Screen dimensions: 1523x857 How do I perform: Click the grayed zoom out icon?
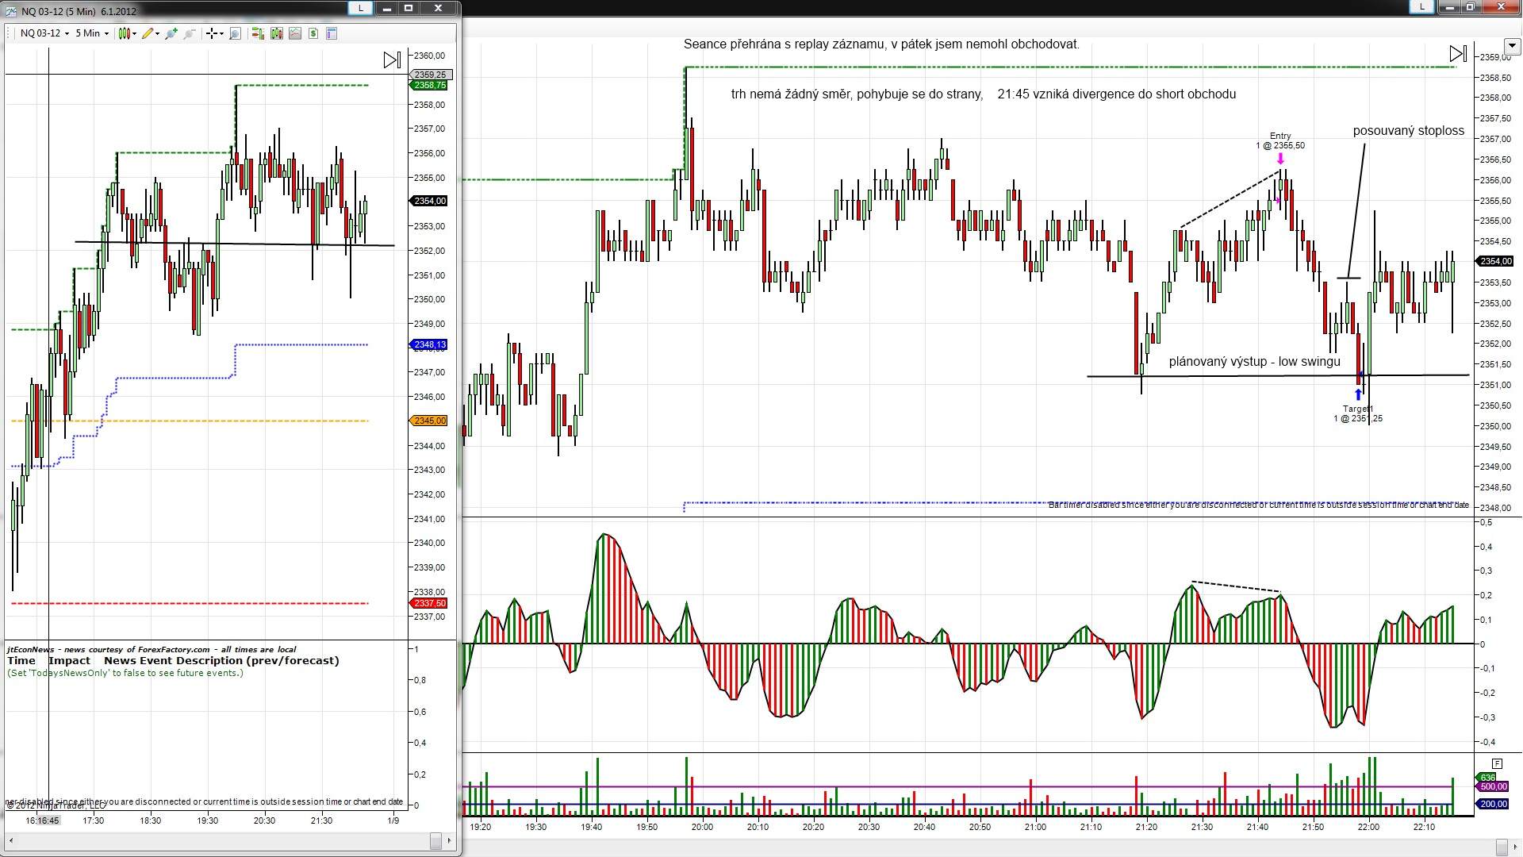click(190, 33)
